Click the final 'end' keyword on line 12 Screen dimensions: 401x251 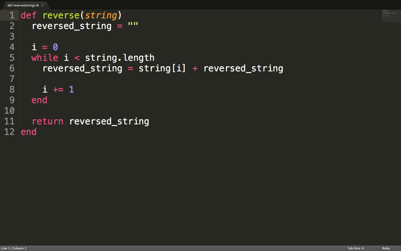28,132
